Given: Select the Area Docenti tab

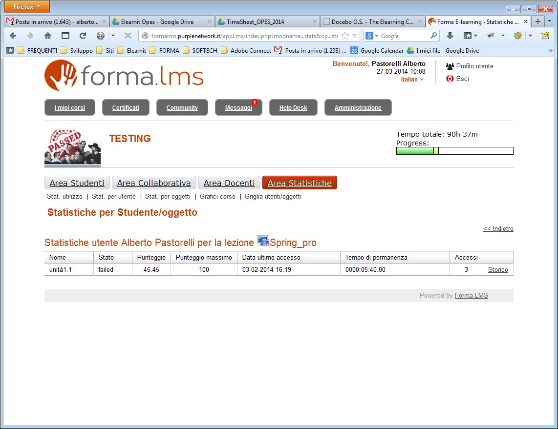Looking at the screenshot, I should 229,183.
